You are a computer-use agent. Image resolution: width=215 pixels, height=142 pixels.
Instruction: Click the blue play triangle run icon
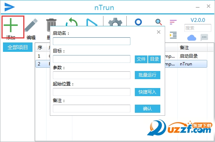point(92,23)
